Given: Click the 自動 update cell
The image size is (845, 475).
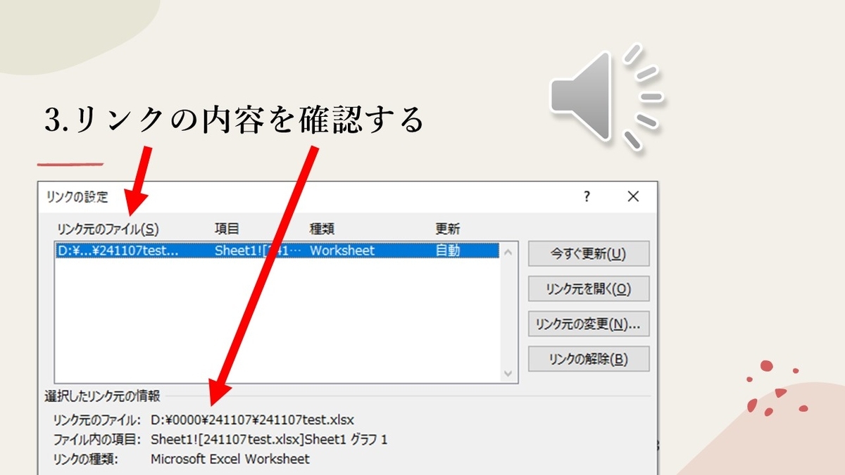Looking at the screenshot, I should point(448,251).
